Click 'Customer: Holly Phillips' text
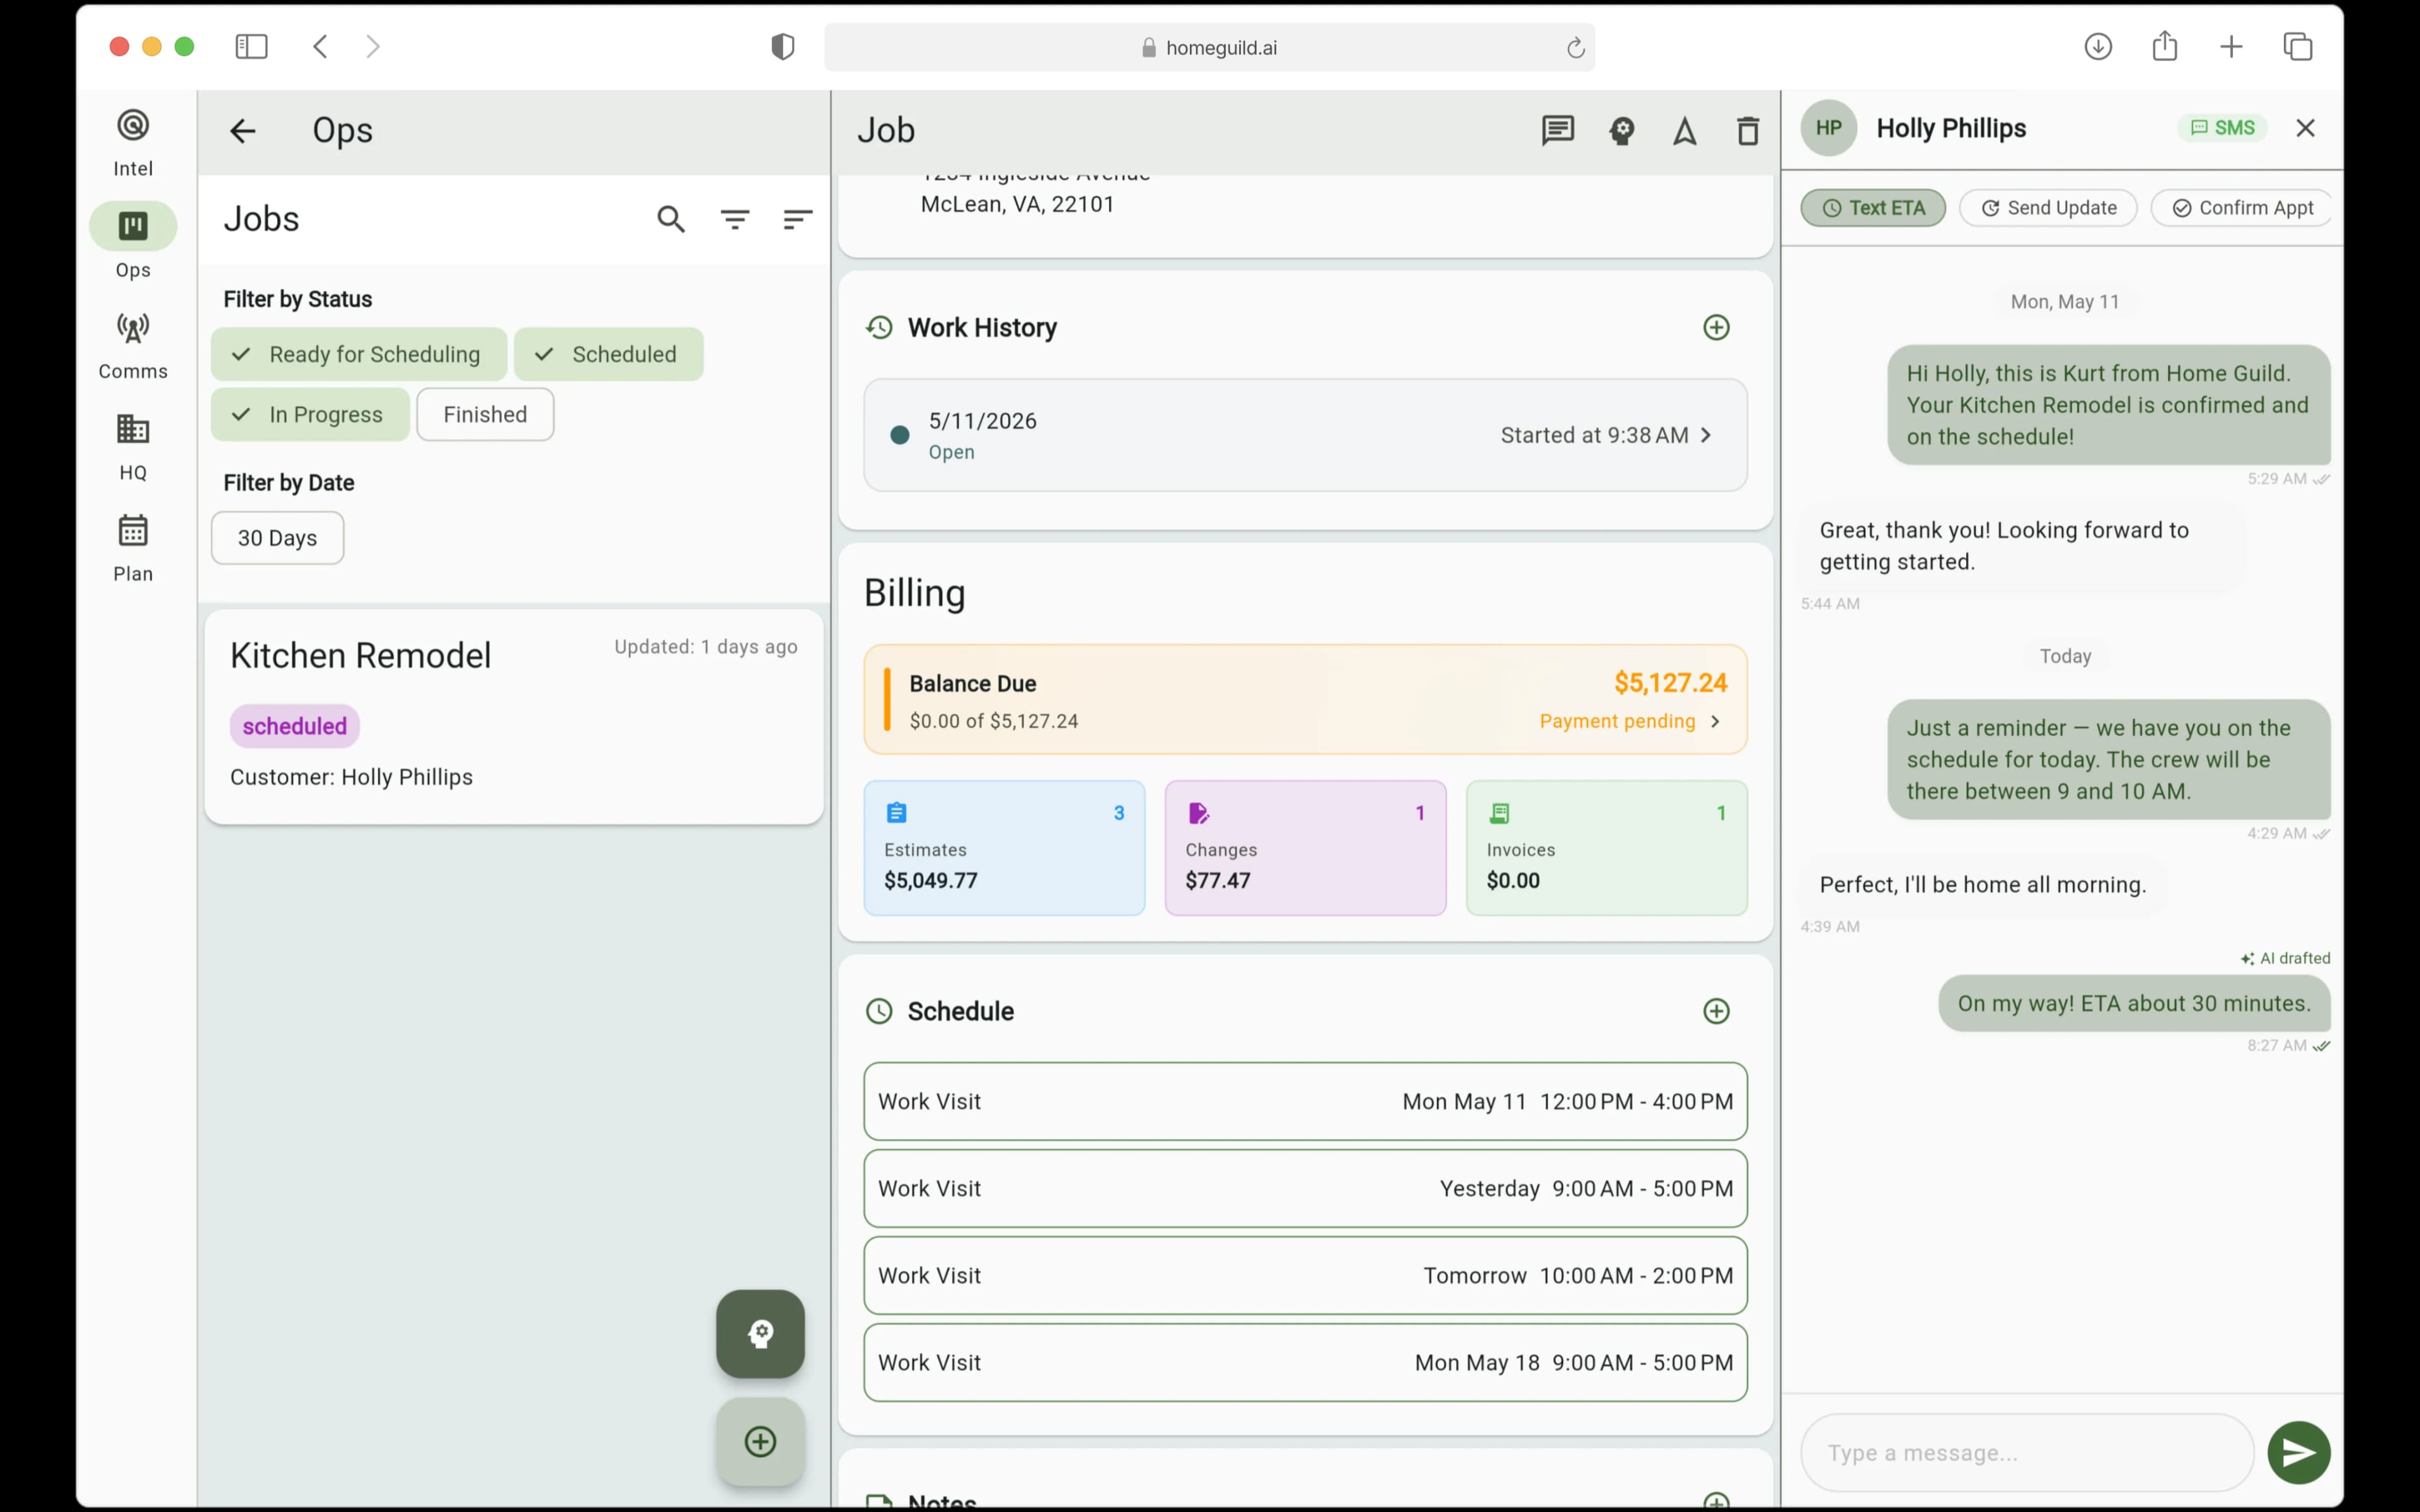Image resolution: width=2420 pixels, height=1512 pixels. [x=351, y=777]
